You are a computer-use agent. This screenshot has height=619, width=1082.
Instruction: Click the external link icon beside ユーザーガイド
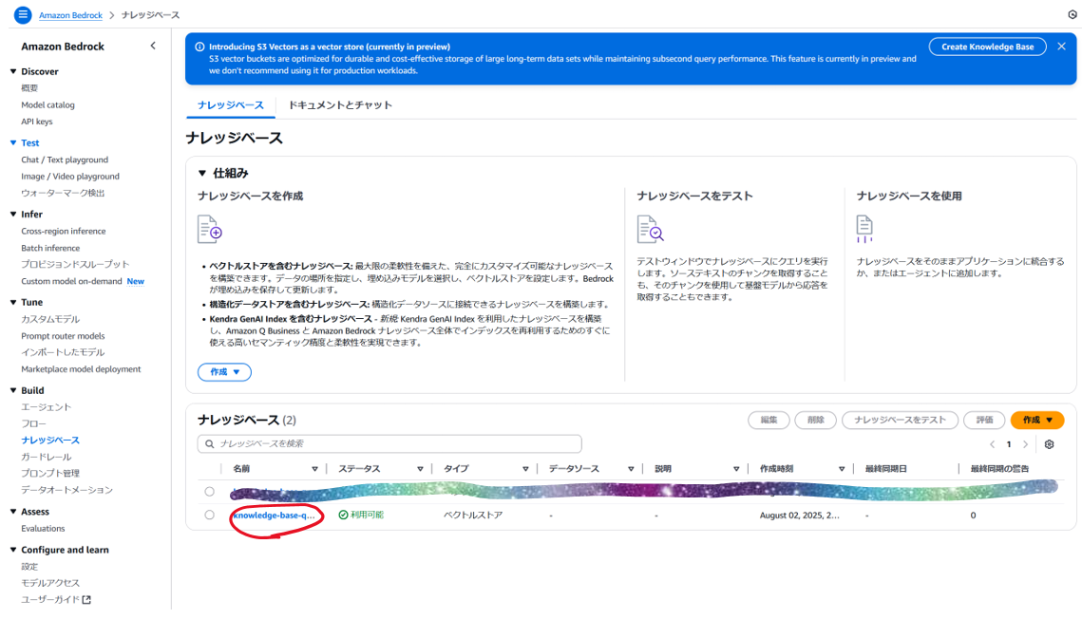tap(86, 600)
